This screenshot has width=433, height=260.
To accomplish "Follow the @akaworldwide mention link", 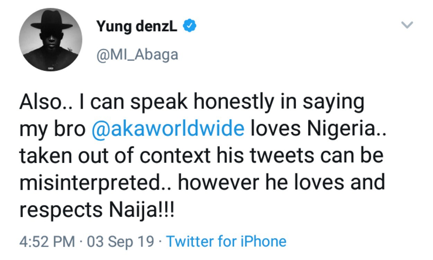I will [x=168, y=129].
